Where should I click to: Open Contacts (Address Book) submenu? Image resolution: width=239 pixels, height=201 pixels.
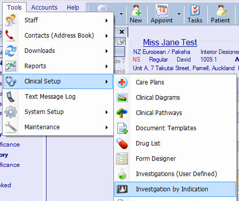click(58, 36)
